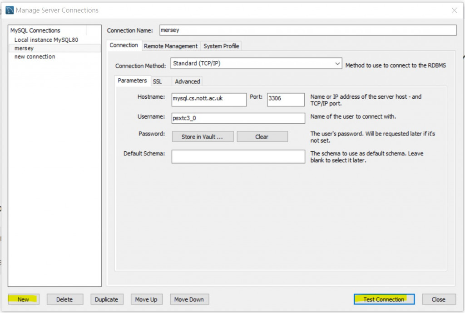Click the 'Connection Name:' label

click(130, 30)
